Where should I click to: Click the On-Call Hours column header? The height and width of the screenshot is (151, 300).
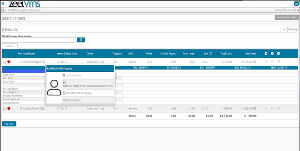tap(168, 54)
